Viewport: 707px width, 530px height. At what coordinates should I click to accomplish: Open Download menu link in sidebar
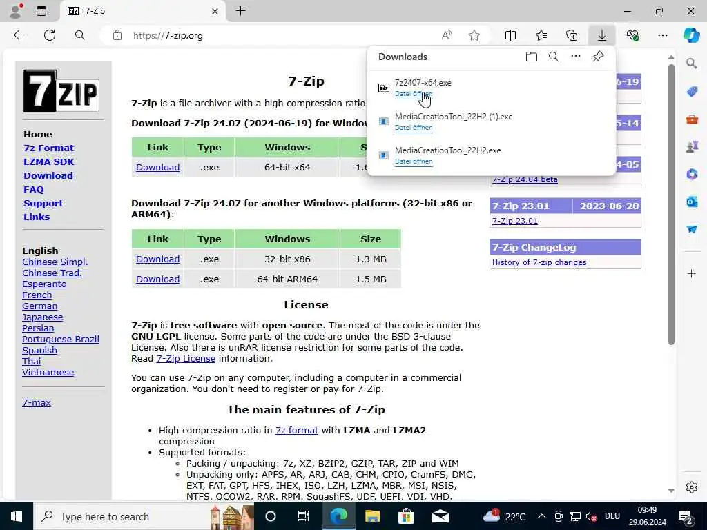coord(48,175)
